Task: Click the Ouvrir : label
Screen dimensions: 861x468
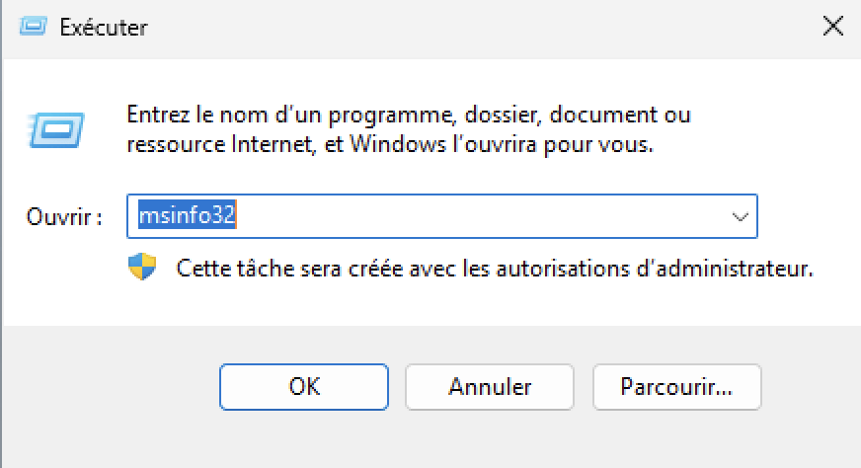Action: pos(64,217)
